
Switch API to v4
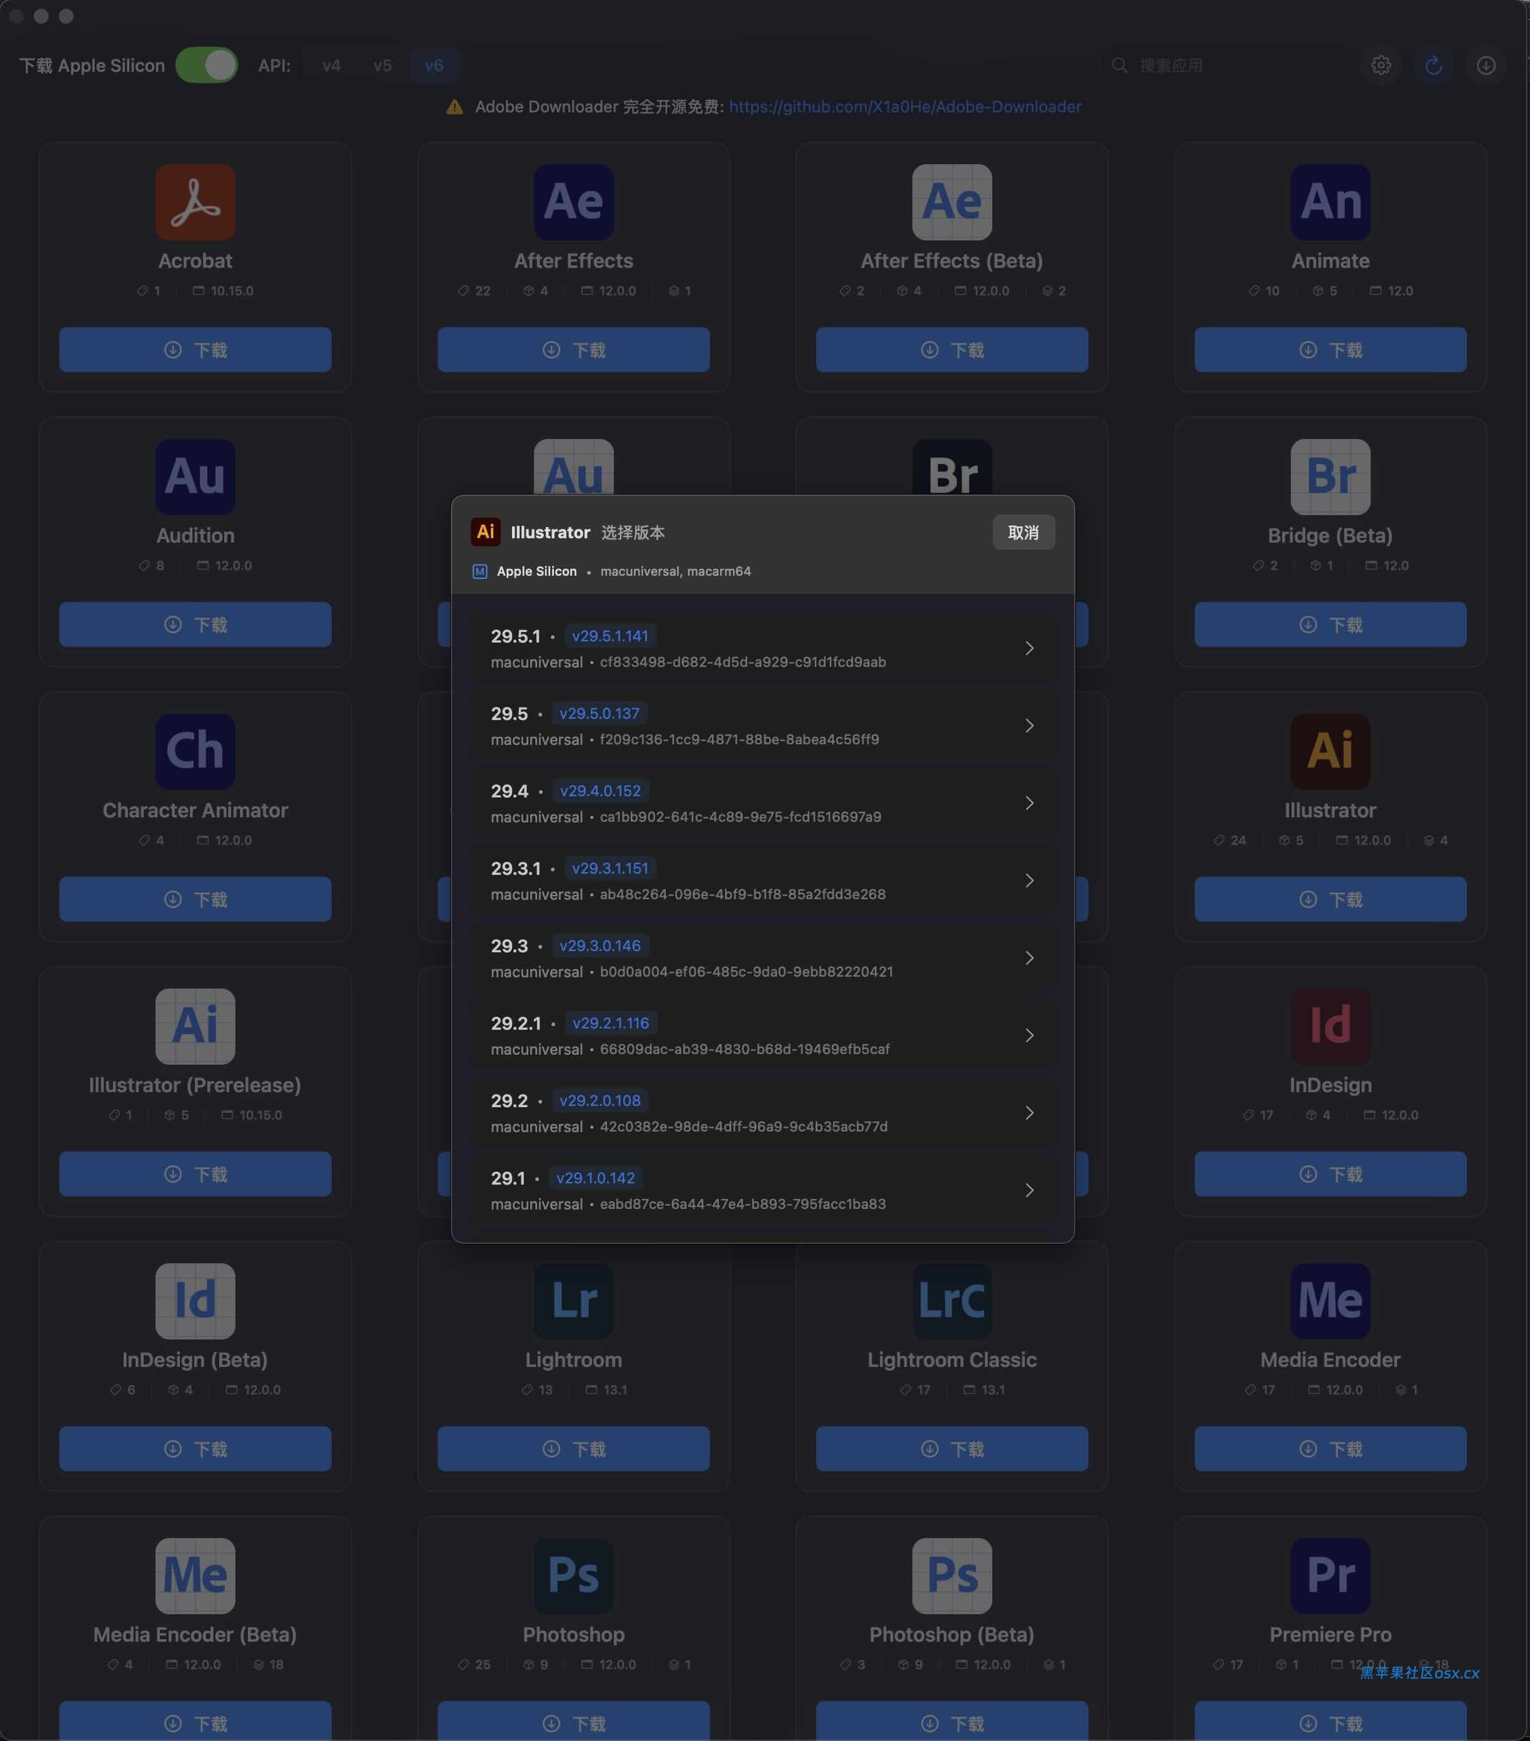[332, 66]
